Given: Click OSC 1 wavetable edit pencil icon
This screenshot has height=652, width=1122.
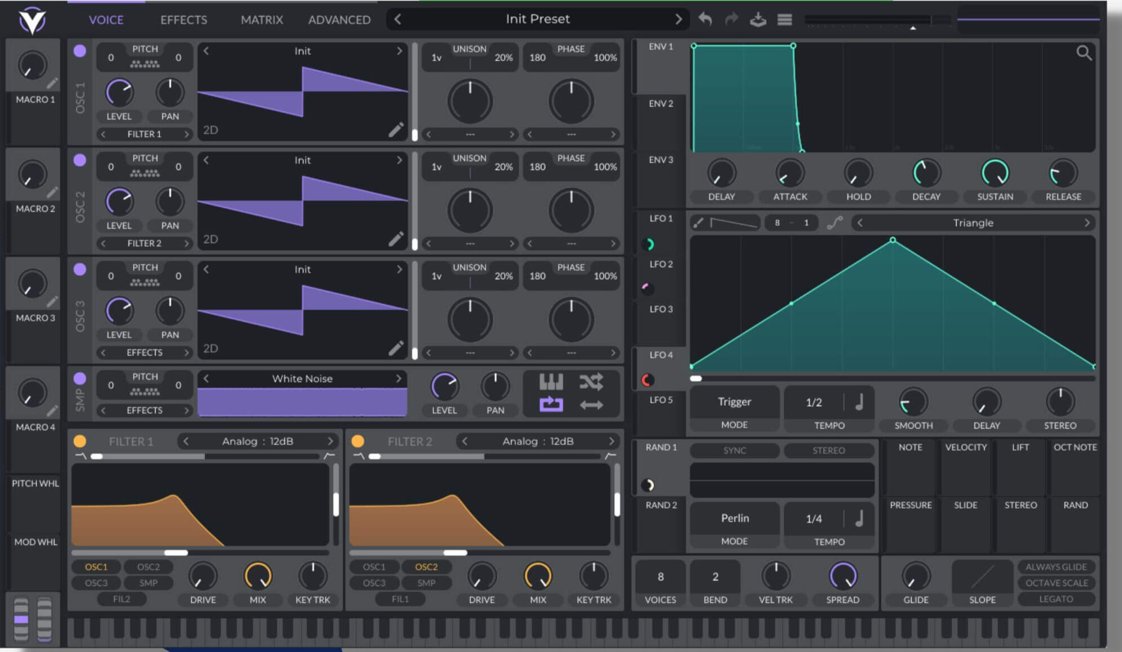Looking at the screenshot, I should [x=396, y=130].
